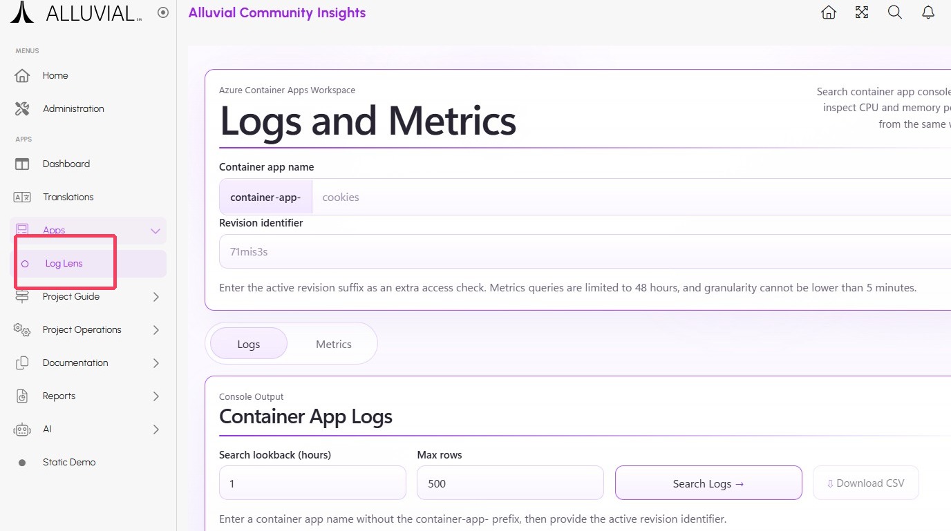Click the Search Logs button
Viewport: 951px width, 531px height.
708,483
